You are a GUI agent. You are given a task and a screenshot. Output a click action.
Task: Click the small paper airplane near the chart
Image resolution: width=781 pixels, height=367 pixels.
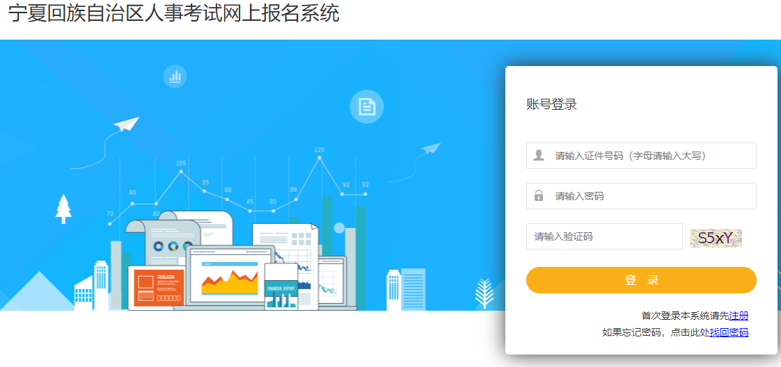(432, 148)
